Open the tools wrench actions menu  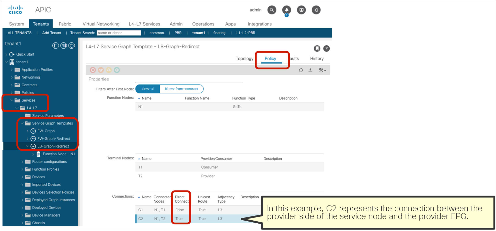[322, 70]
